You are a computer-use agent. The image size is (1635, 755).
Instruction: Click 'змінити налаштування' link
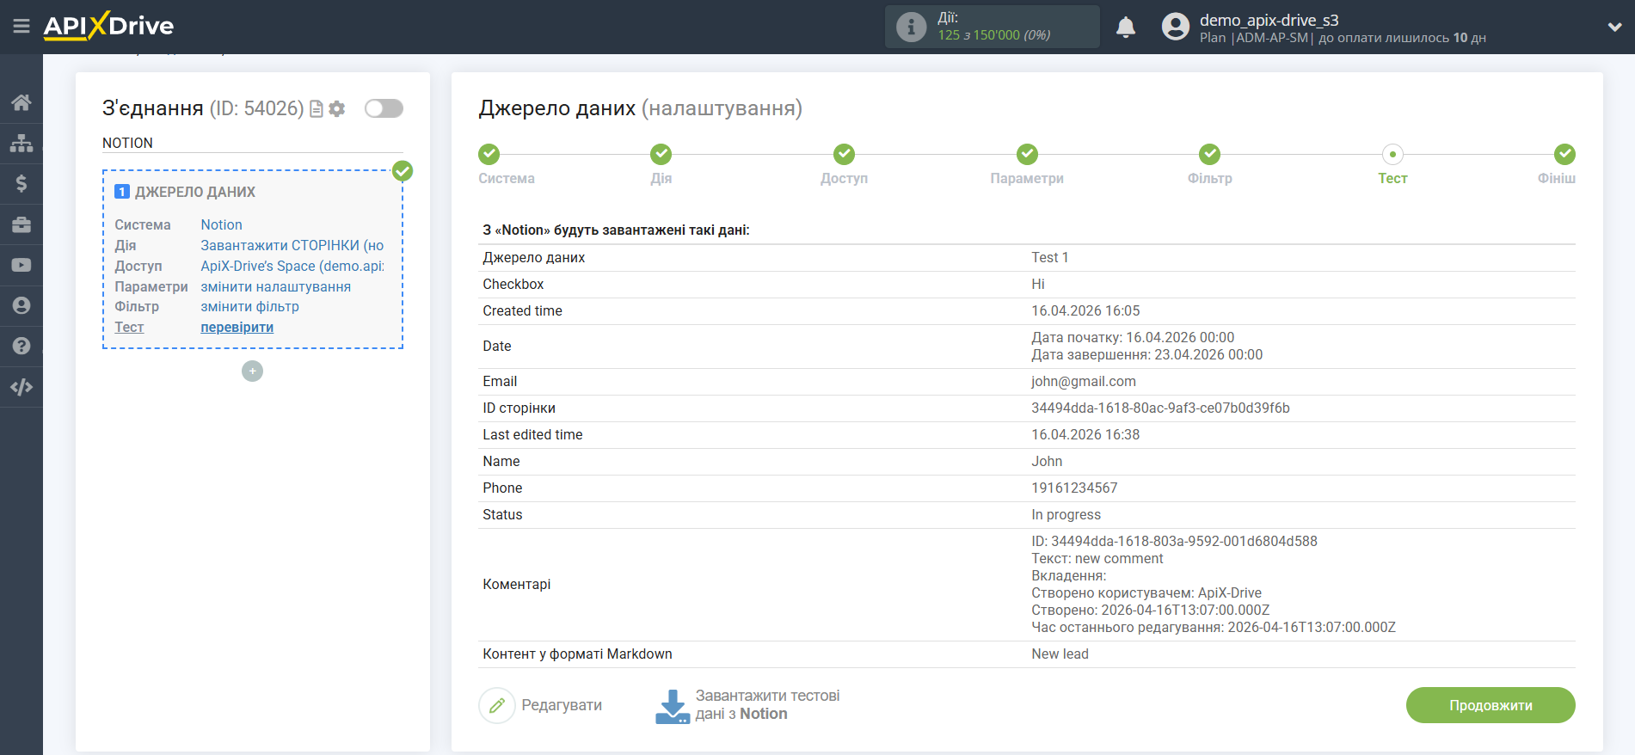275,286
